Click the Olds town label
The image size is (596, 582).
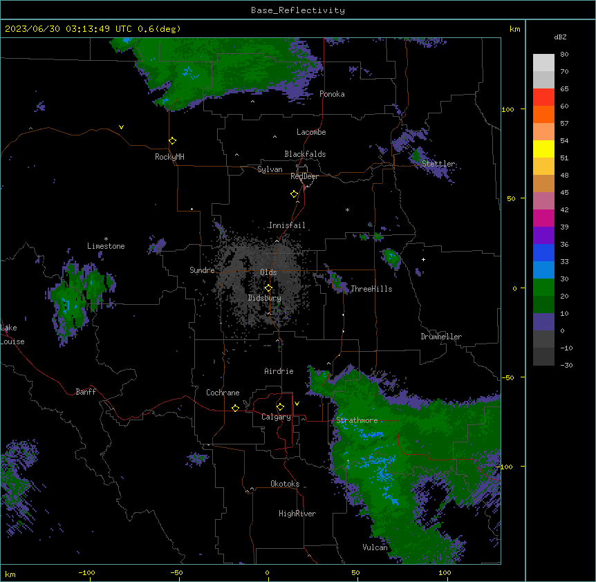coord(268,272)
